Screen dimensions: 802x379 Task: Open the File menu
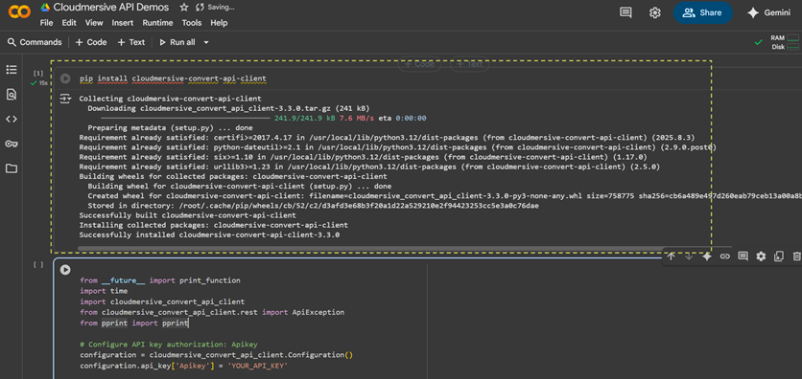46,23
